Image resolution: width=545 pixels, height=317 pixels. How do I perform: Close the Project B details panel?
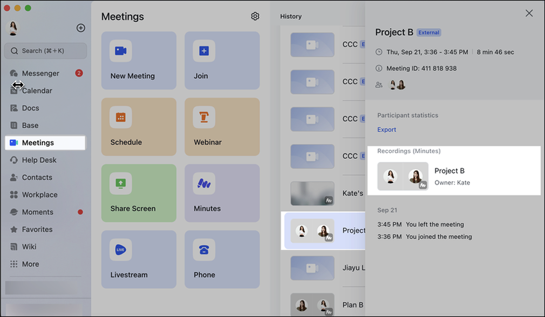click(x=529, y=13)
